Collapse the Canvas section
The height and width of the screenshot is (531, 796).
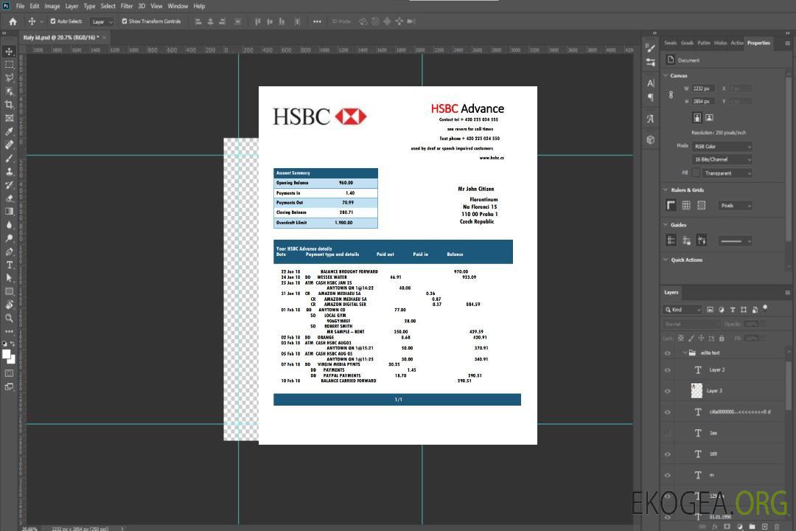666,76
